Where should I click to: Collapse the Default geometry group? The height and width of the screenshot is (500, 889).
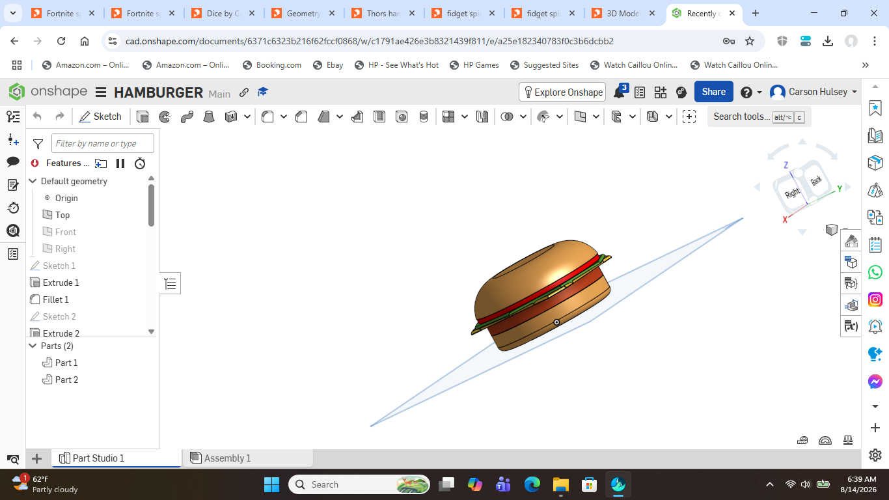33,181
